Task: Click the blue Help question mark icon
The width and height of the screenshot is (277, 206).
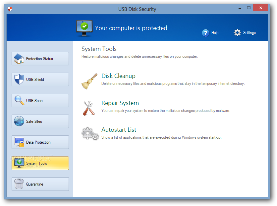Action: (x=205, y=33)
